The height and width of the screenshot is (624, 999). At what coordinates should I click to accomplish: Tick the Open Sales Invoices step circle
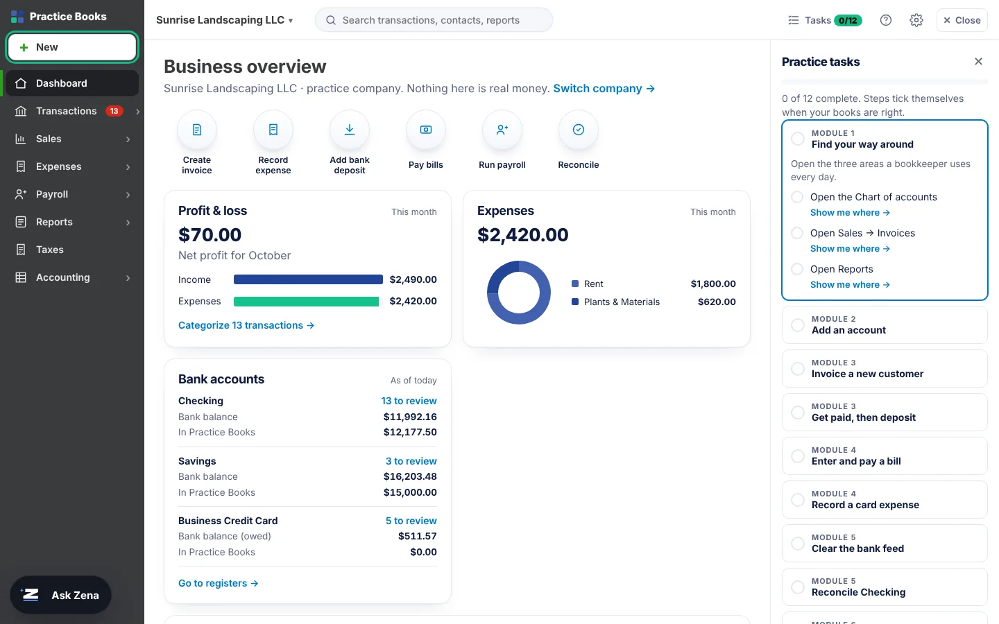point(798,233)
